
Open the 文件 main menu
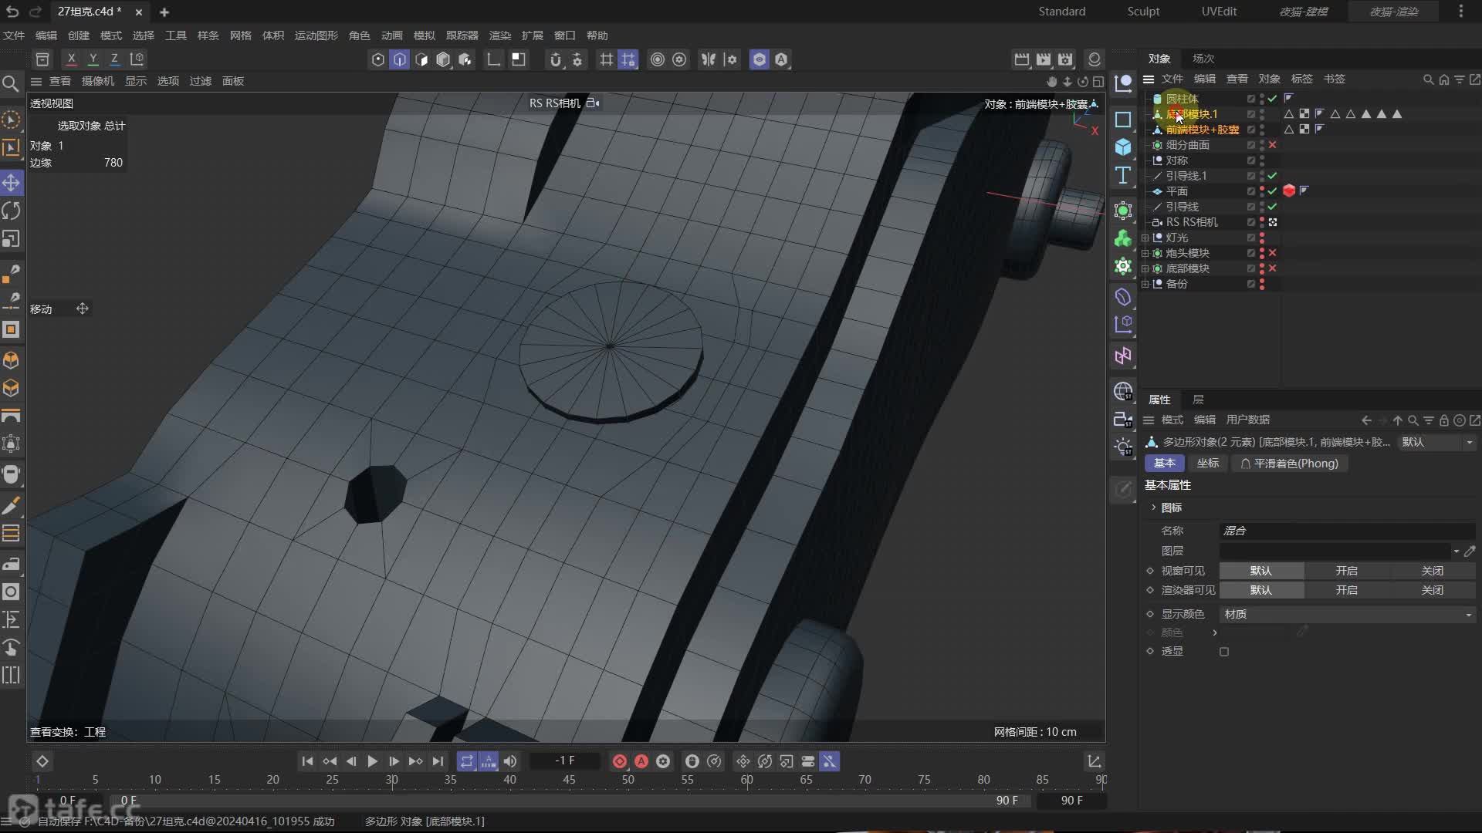[14, 35]
